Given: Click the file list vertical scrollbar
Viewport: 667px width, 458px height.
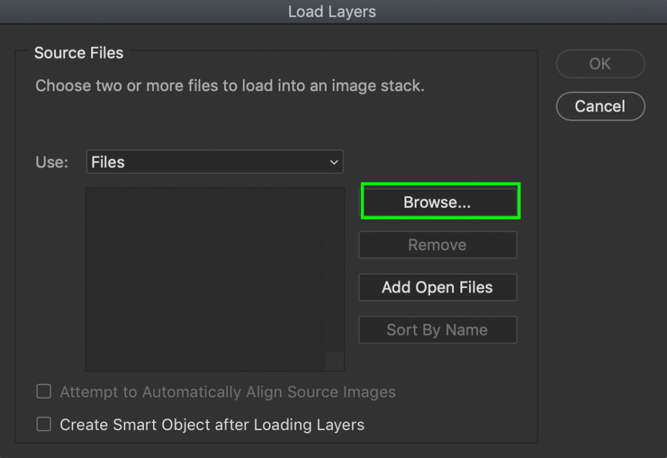Looking at the screenshot, I should pyautogui.click(x=335, y=270).
